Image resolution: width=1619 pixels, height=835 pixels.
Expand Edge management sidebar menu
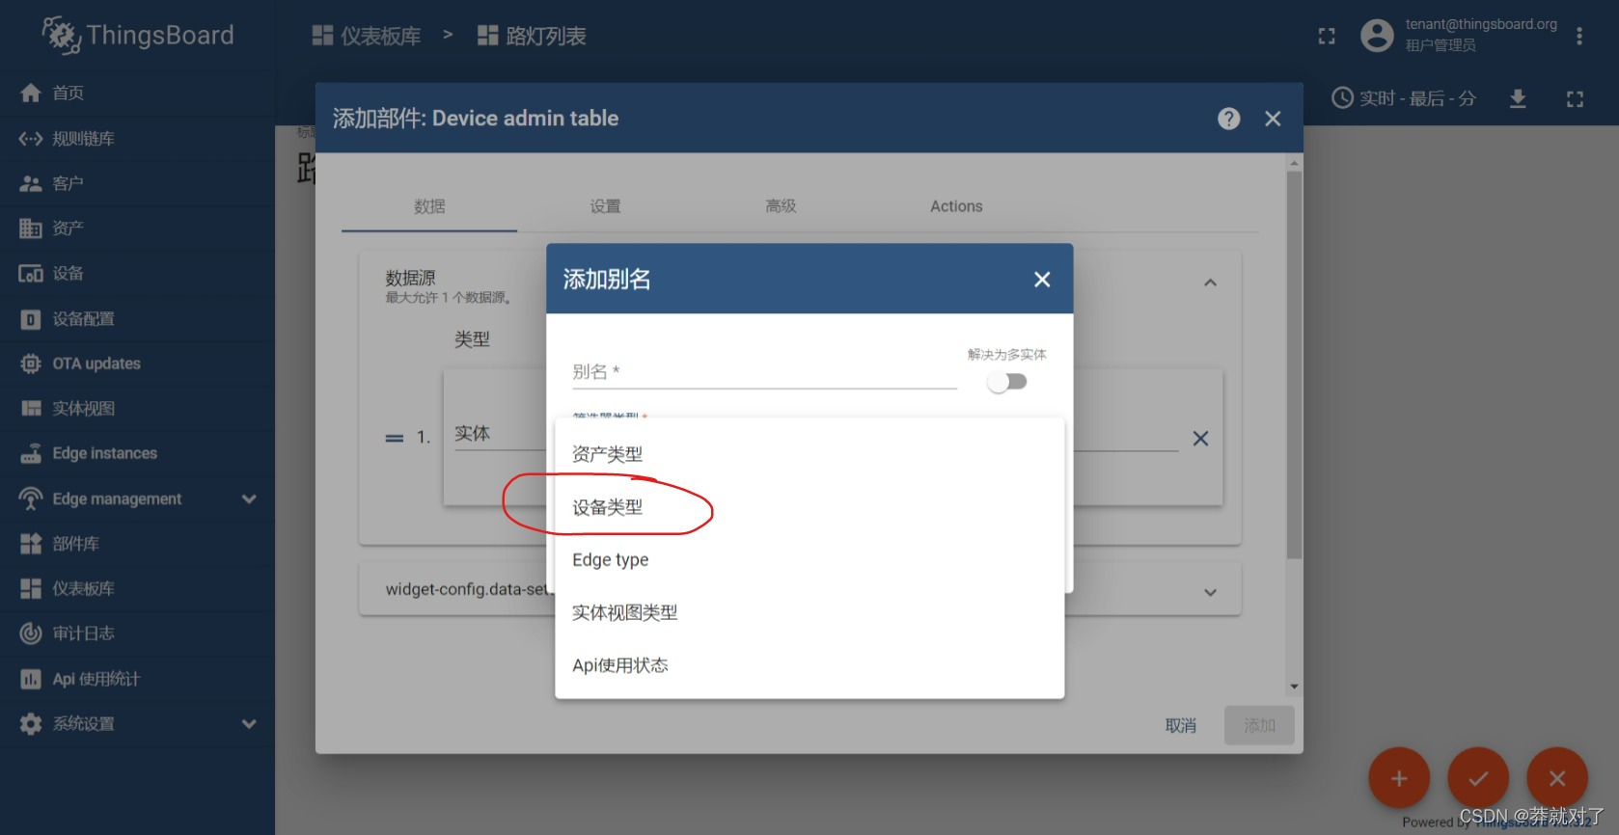pos(249,499)
